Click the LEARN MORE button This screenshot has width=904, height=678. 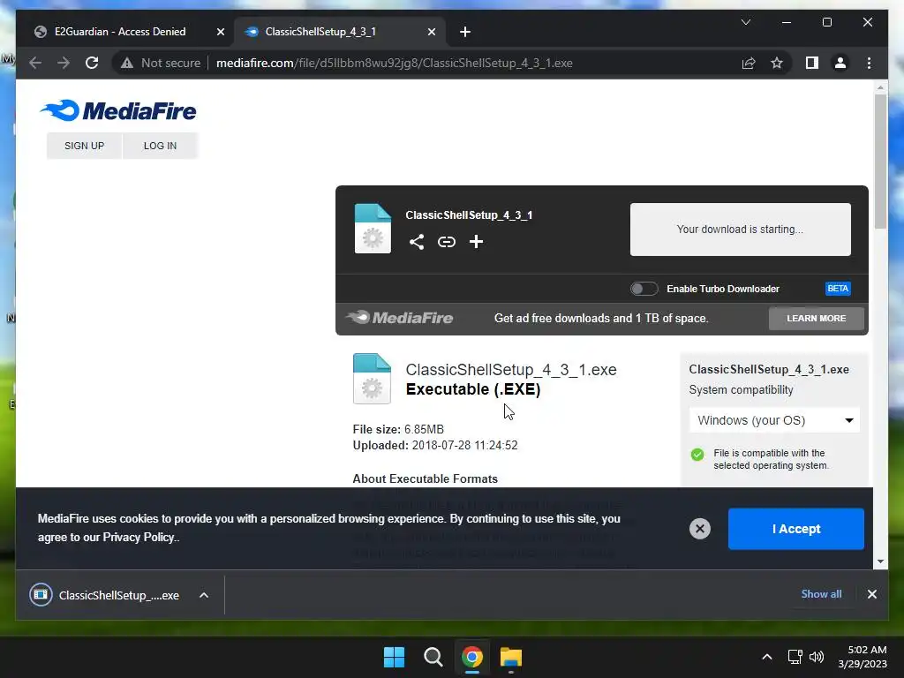pos(817,318)
